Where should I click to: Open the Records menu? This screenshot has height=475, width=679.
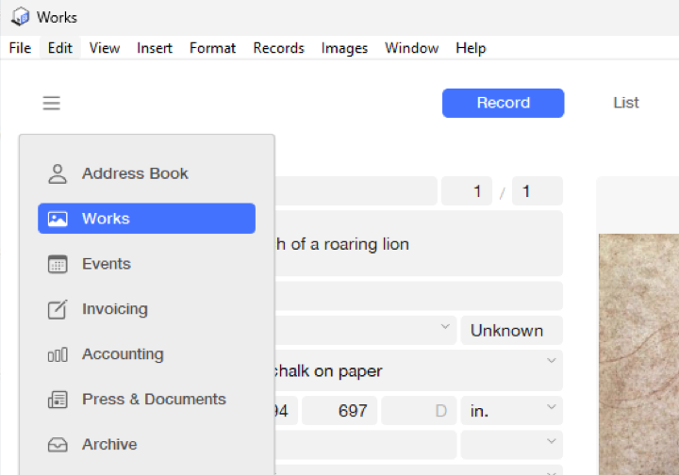point(279,48)
